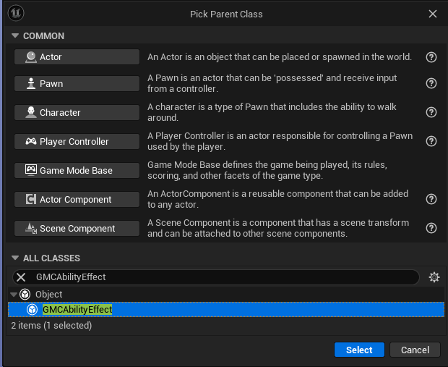The width and height of the screenshot is (448, 367).
Task: Open help for Scene Component
Action: (431, 228)
